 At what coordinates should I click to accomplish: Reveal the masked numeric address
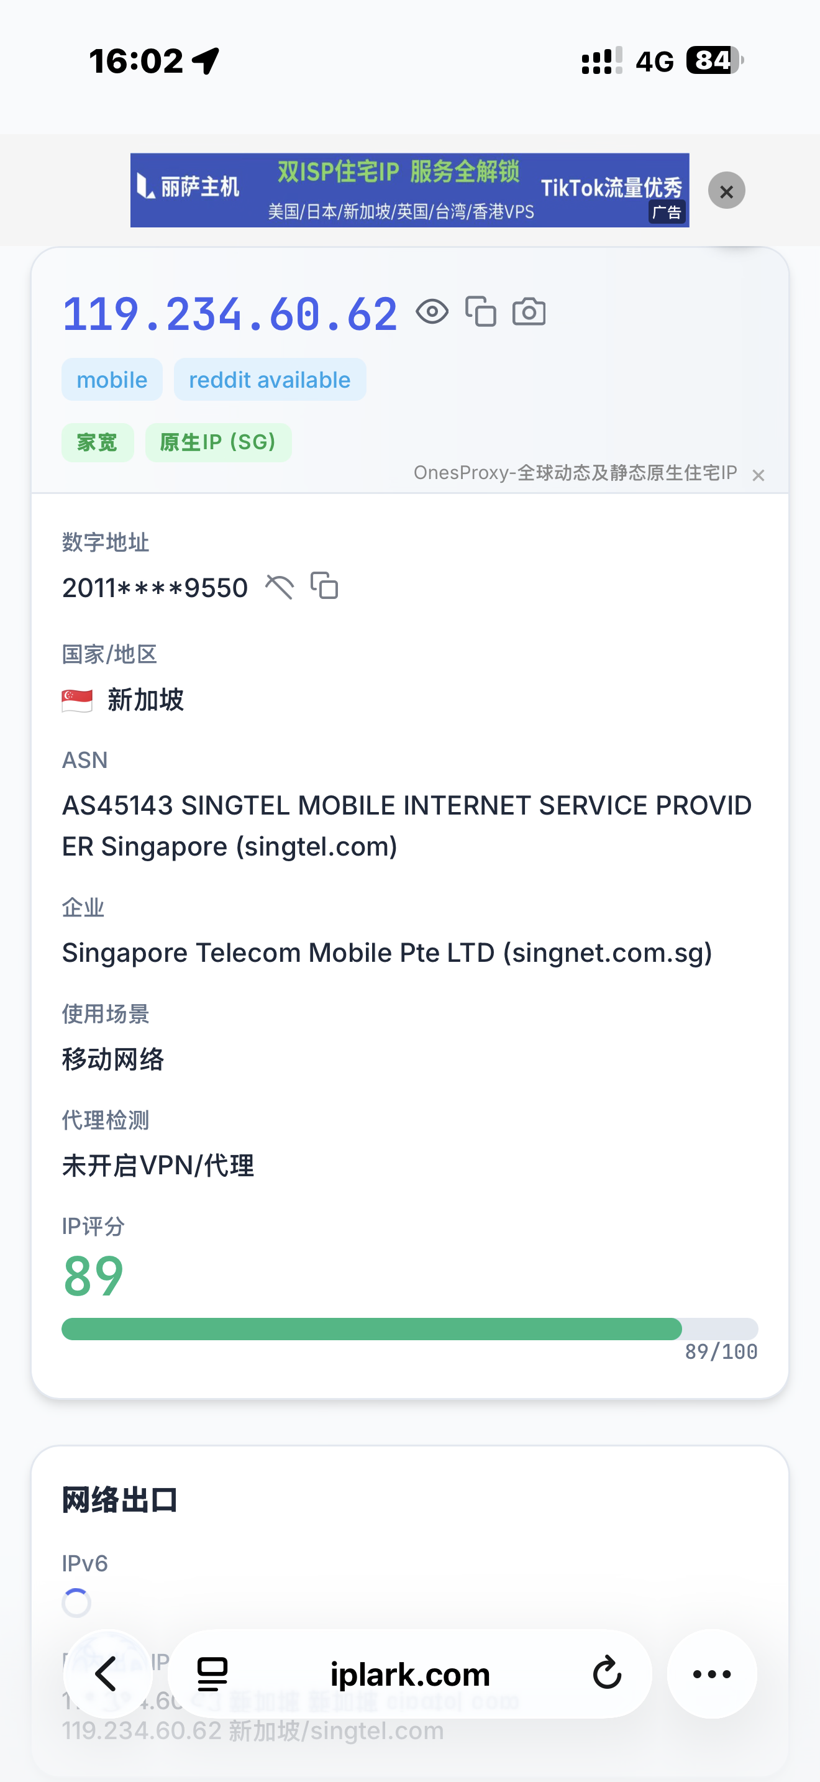(x=280, y=587)
